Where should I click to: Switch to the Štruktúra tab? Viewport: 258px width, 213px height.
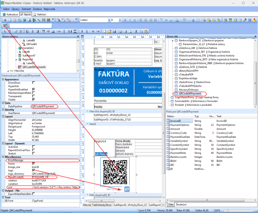coord(181,204)
